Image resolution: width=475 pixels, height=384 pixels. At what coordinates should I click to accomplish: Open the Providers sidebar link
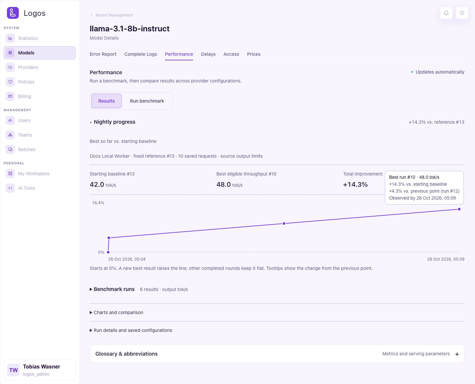tap(40, 67)
